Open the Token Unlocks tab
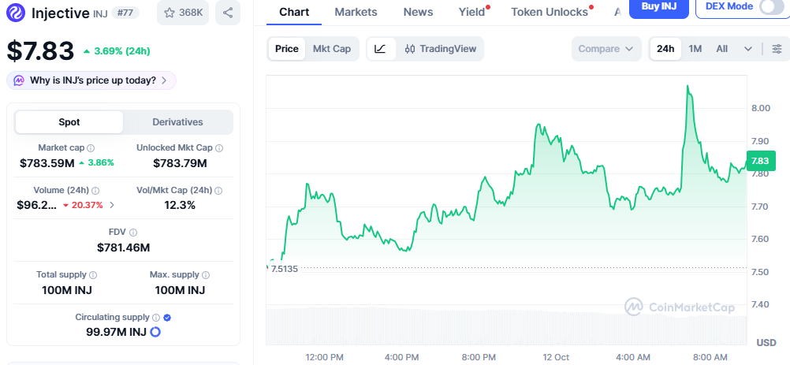This screenshot has height=365, width=790. 550,12
